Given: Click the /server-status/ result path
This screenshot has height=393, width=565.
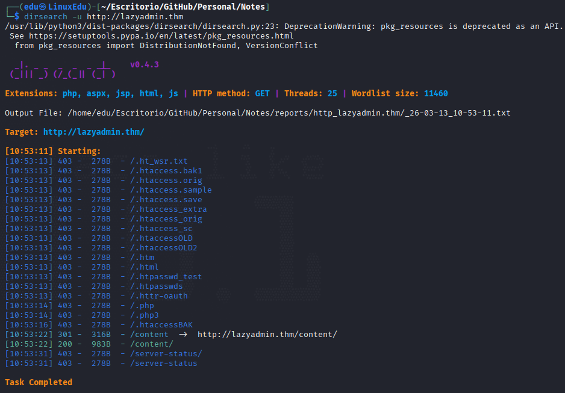Looking at the screenshot, I should coord(166,354).
